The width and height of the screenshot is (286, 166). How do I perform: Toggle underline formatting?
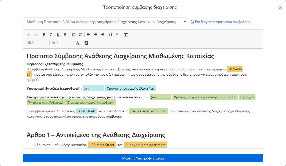(58, 35)
